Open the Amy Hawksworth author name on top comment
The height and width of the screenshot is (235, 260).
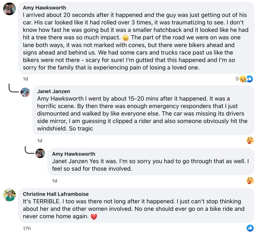(x=44, y=8)
